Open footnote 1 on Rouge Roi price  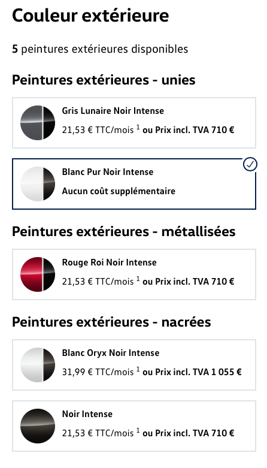coord(138,279)
